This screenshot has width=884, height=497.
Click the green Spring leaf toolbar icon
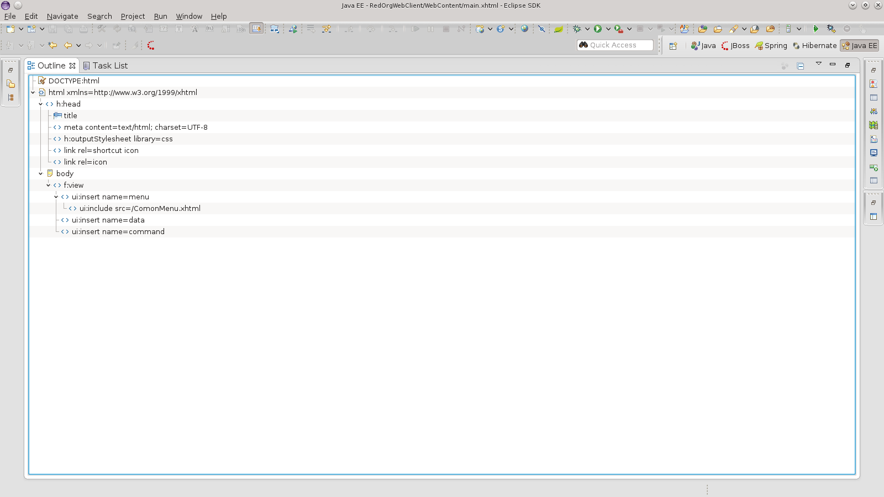click(x=559, y=29)
